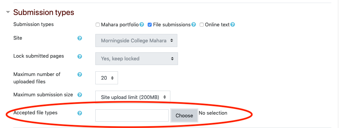Open help icon beside Online text
Image resolution: width=340 pixels, height=128 pixels.
tap(233, 25)
